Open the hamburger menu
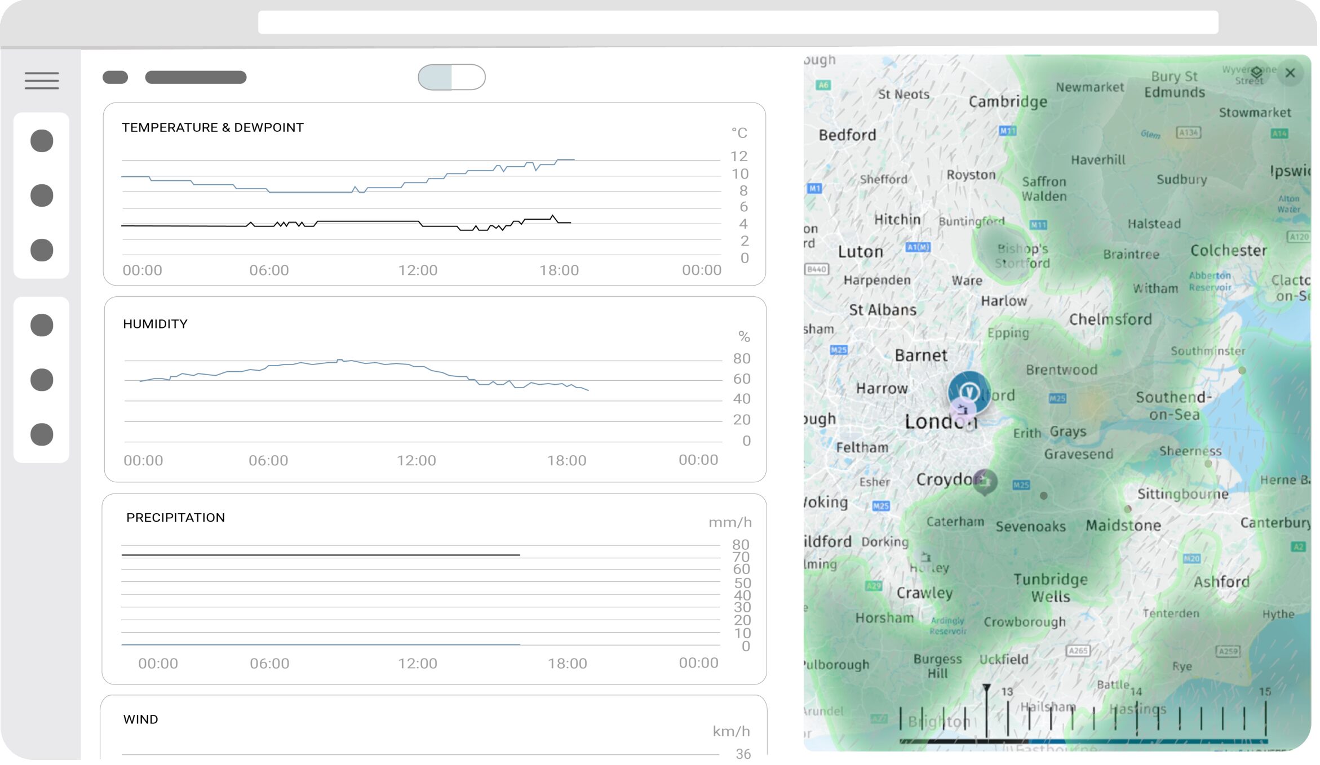Viewport: 1320px width, 765px height. (x=42, y=81)
